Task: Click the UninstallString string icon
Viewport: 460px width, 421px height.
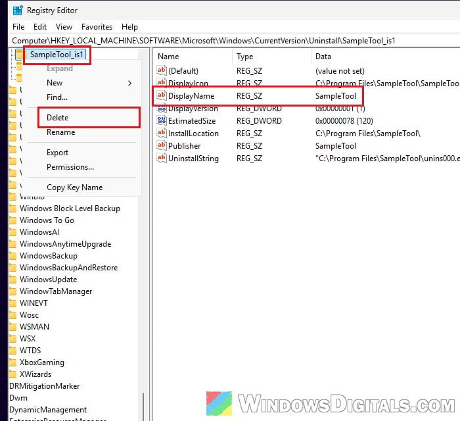Action: point(162,158)
